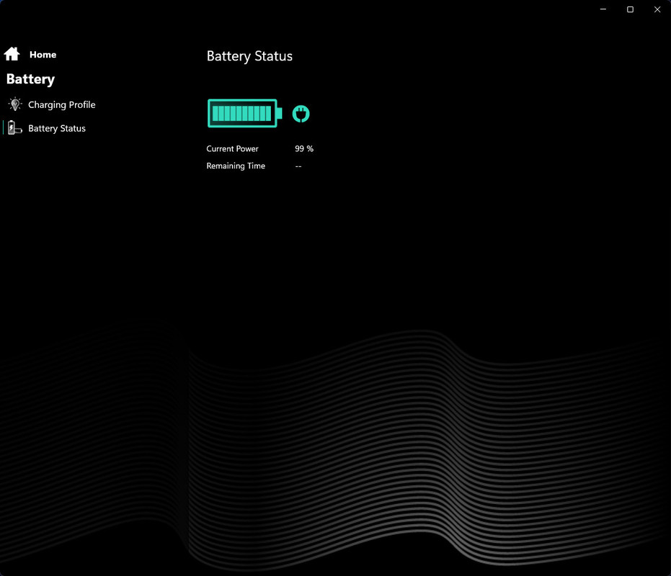Image resolution: width=671 pixels, height=576 pixels.
Task: Click the Battery Status sidebar icon
Action: (14, 128)
